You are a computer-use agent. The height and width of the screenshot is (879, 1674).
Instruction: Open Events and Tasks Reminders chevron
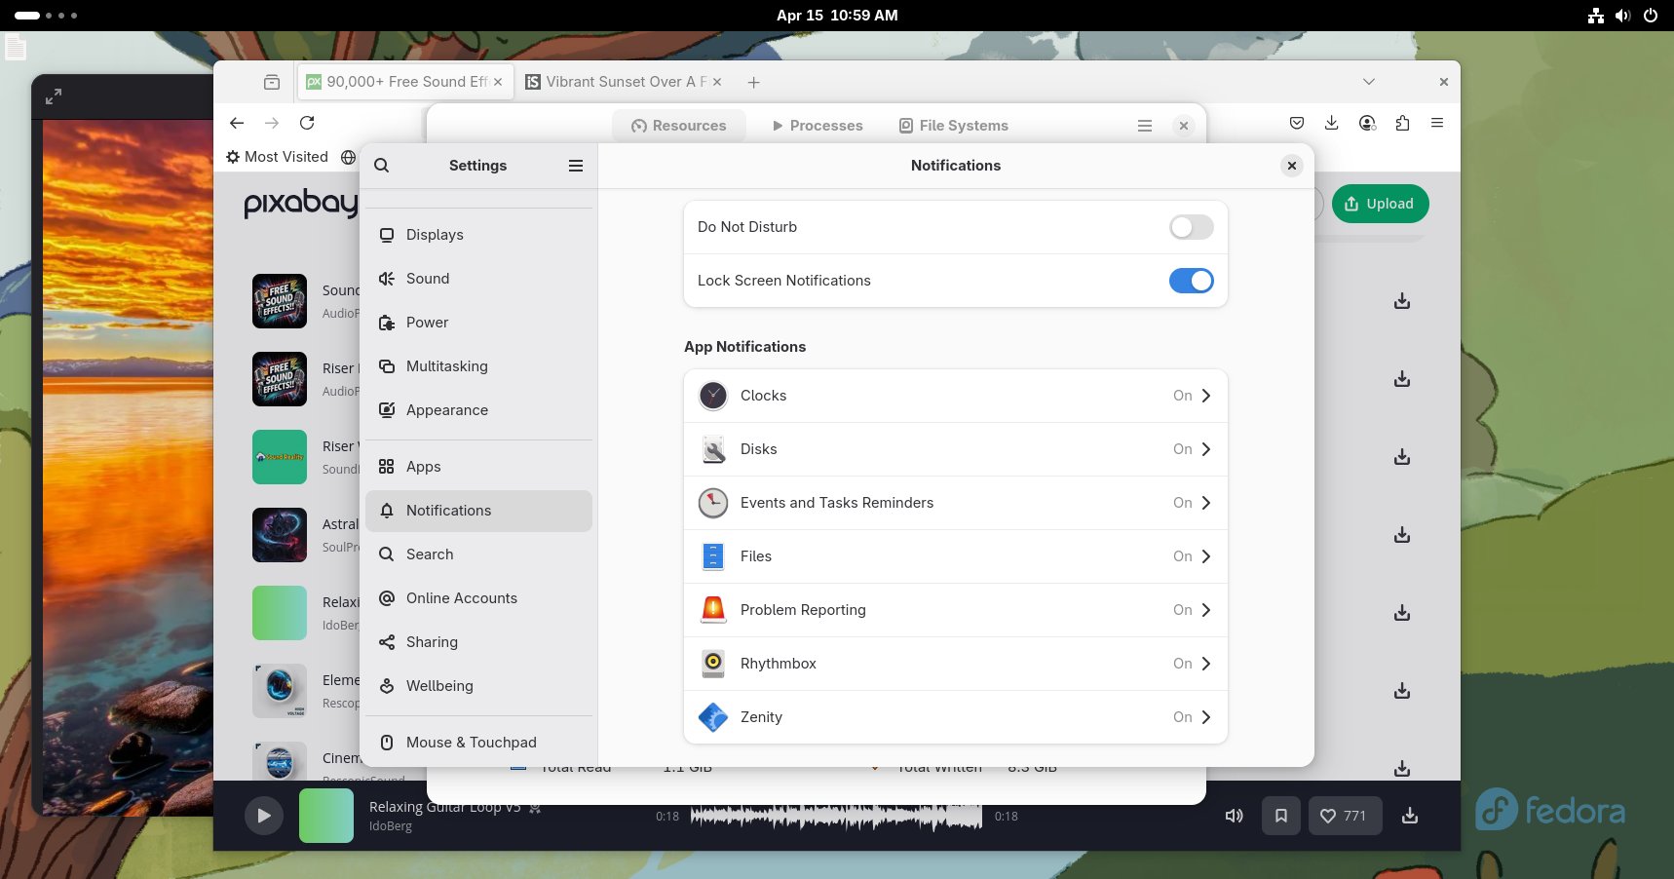click(x=1206, y=503)
